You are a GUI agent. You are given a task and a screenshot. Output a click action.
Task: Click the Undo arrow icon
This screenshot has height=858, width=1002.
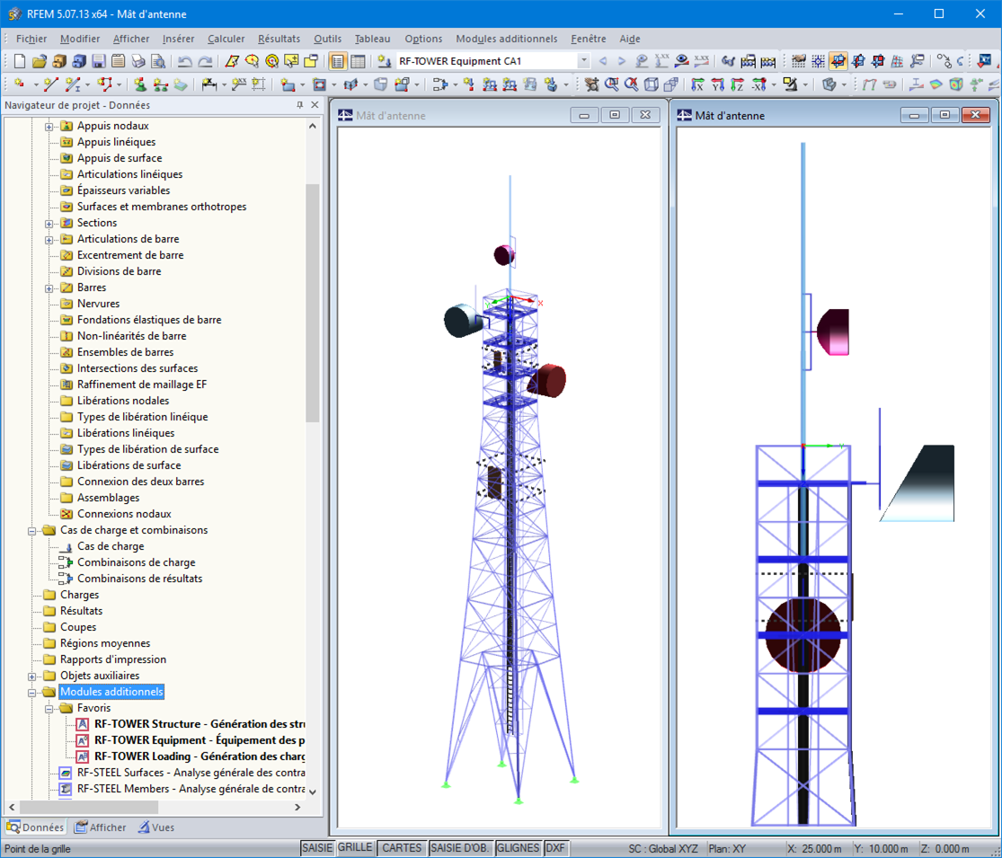point(184,61)
